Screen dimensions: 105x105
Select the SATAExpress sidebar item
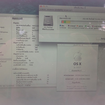click(x=4, y=32)
